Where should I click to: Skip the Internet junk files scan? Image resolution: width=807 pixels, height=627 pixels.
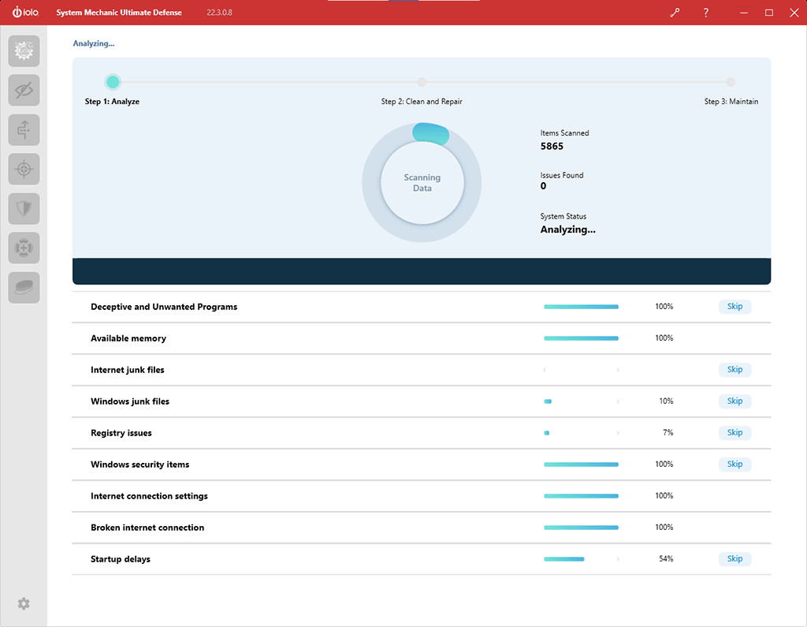734,370
